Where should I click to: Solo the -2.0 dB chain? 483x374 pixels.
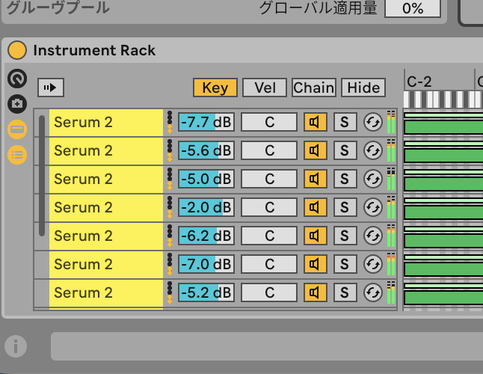(345, 207)
